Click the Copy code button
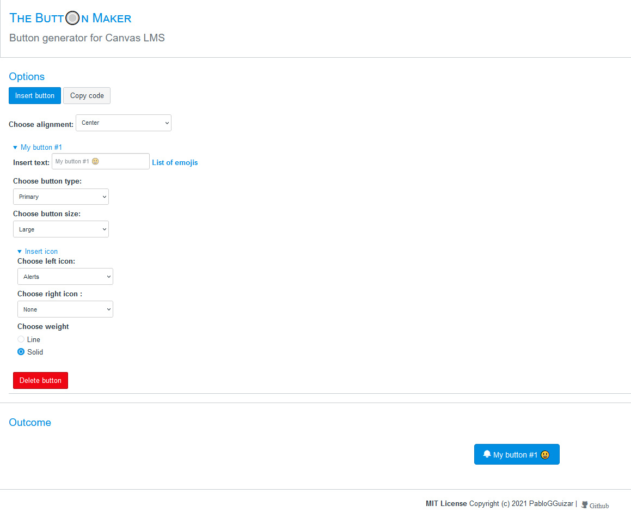Image resolution: width=631 pixels, height=518 pixels. coord(87,96)
